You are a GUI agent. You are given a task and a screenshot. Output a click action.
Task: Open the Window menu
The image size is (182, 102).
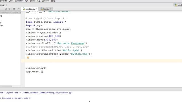coord(45,1)
